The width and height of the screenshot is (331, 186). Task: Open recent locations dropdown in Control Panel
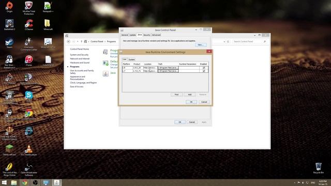tap(78, 41)
